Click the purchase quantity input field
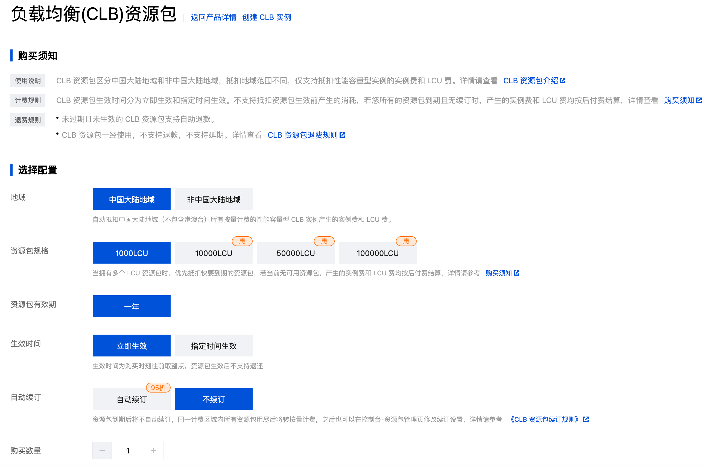The width and height of the screenshot is (707, 466). 128,450
